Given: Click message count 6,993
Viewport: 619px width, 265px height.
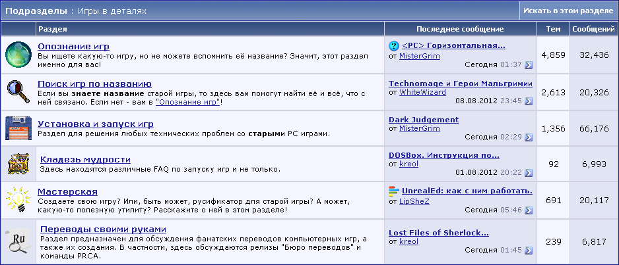Looking at the screenshot, I should (x=594, y=164).
